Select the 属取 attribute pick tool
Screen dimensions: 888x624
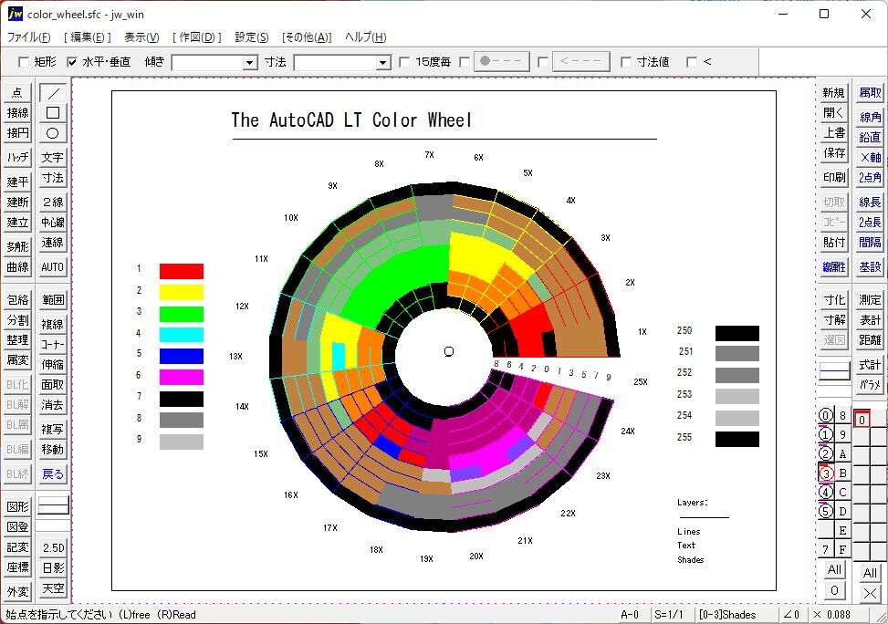click(x=870, y=93)
